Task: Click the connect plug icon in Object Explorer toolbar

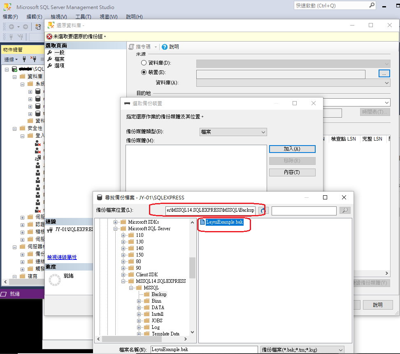Action: (24, 59)
